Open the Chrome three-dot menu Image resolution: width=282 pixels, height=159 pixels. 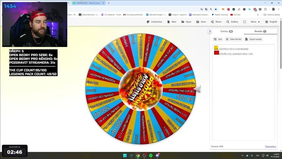pos(279,9)
